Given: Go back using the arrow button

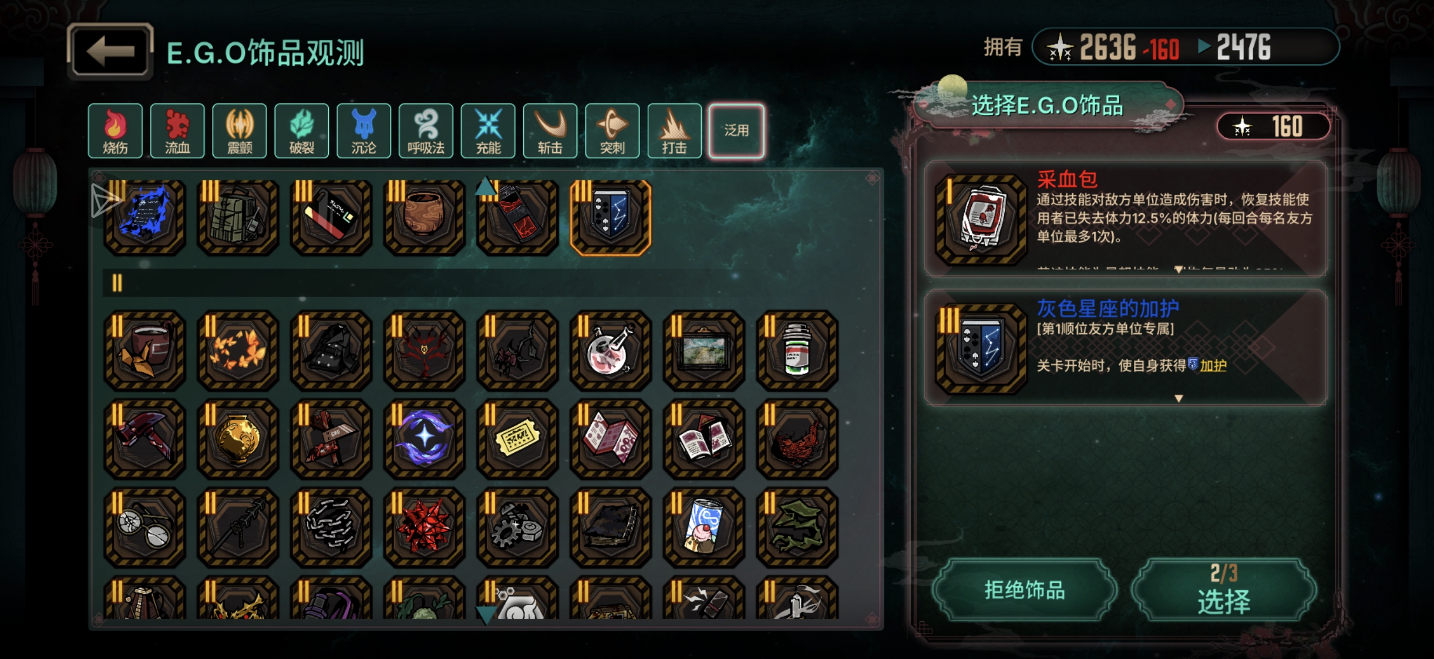Looking at the screenshot, I should tap(110, 51).
